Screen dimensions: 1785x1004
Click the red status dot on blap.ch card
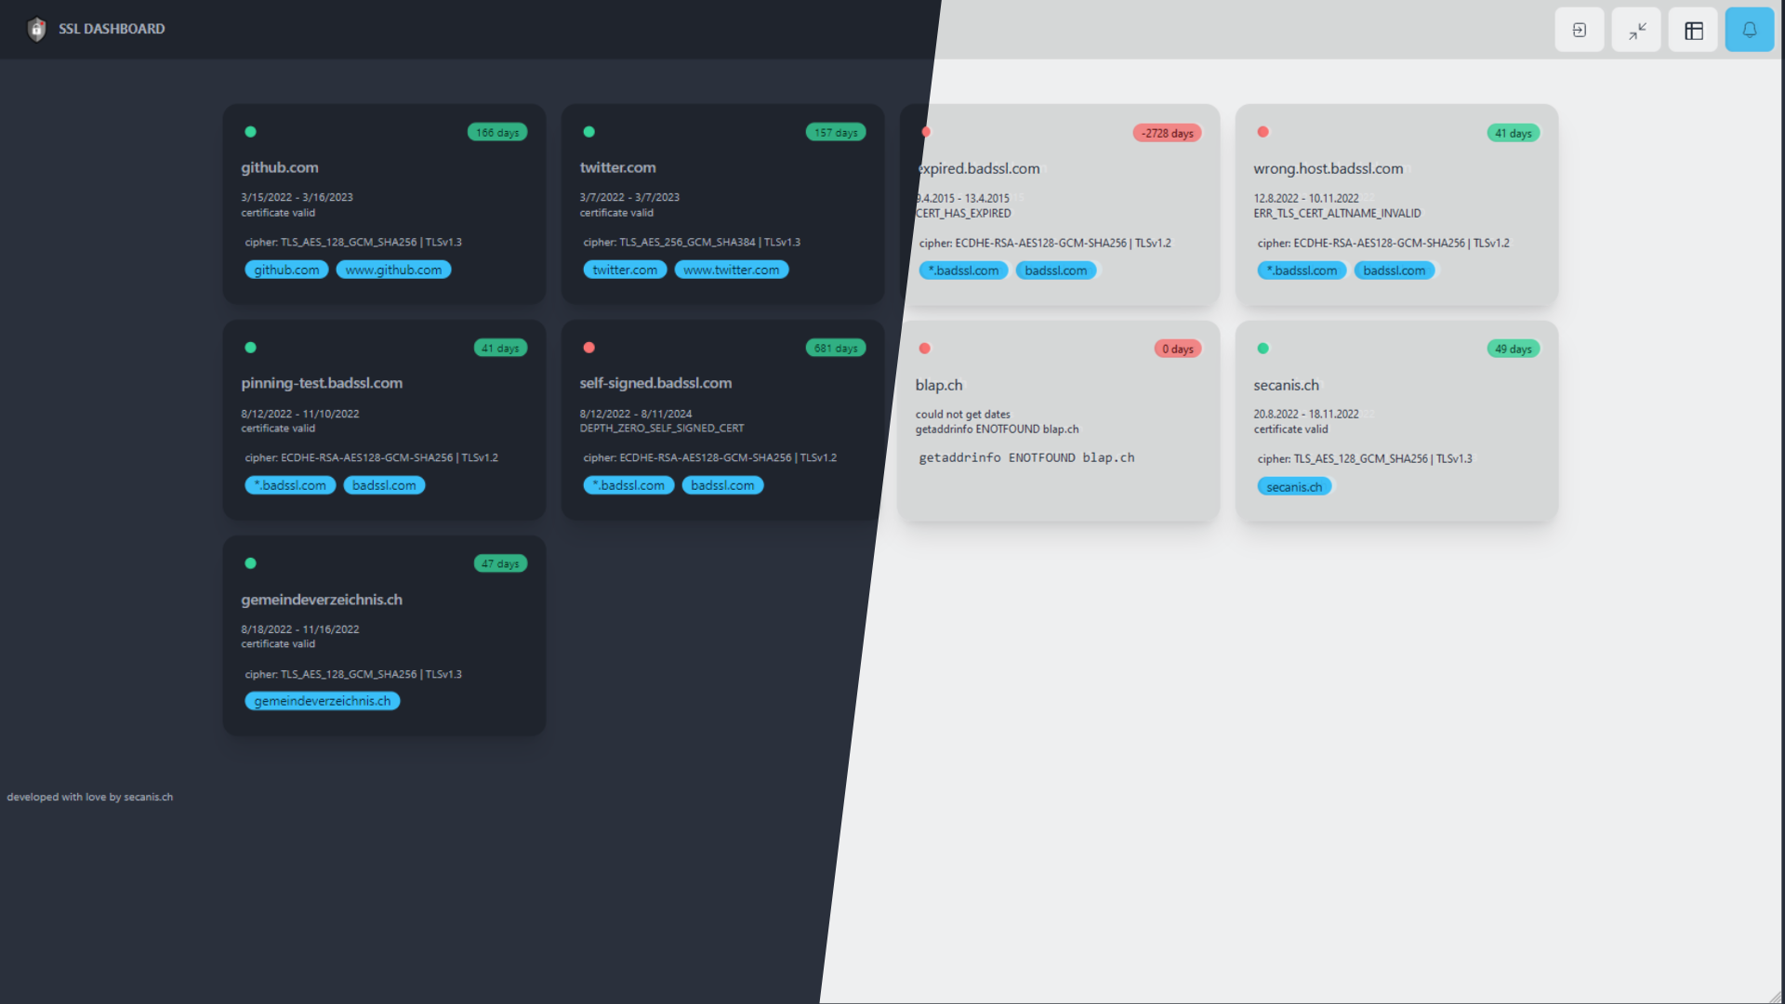click(925, 348)
